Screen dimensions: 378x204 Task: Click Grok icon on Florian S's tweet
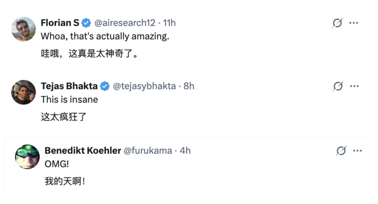coord(337,23)
